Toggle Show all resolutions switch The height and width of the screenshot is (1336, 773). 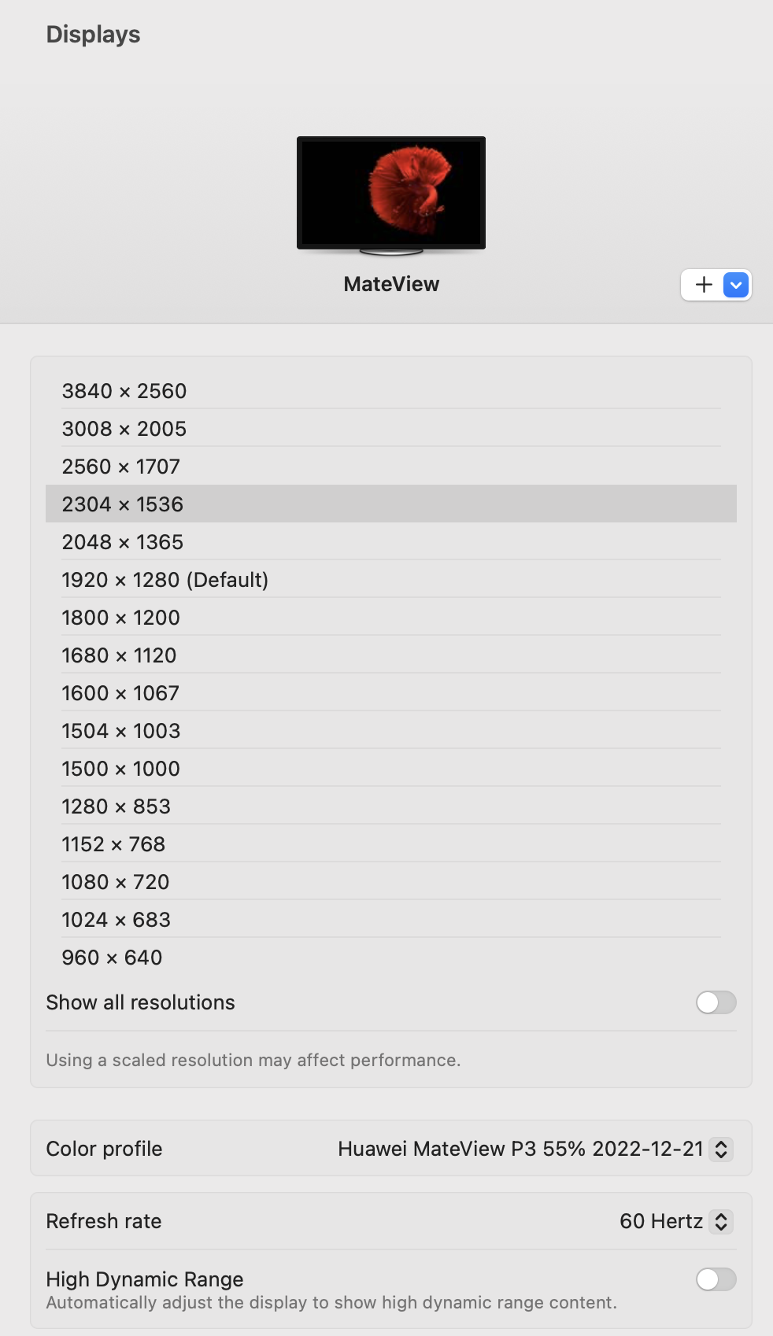tap(716, 1002)
